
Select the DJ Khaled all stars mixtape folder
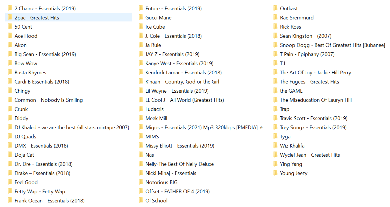[x=72, y=127]
